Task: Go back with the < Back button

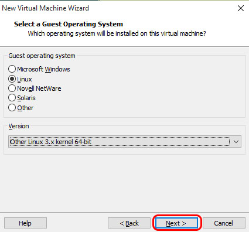Action: (x=129, y=223)
